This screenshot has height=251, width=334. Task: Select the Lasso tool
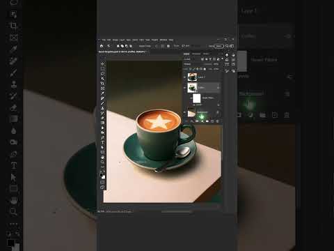point(102,74)
